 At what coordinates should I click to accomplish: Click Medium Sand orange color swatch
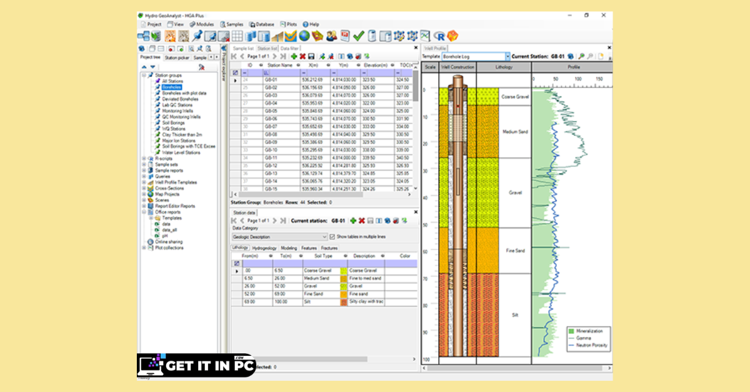click(344, 278)
